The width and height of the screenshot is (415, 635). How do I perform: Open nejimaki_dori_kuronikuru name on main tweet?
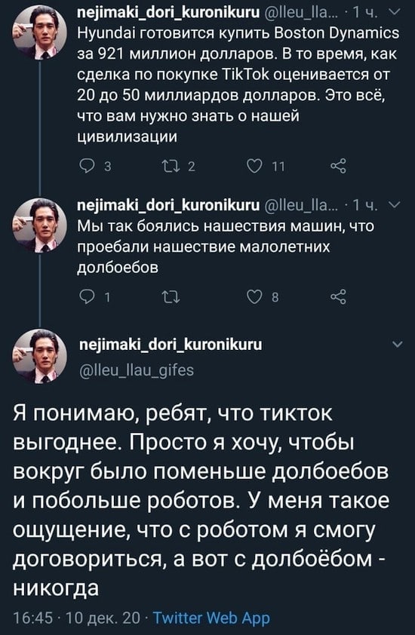click(x=171, y=345)
